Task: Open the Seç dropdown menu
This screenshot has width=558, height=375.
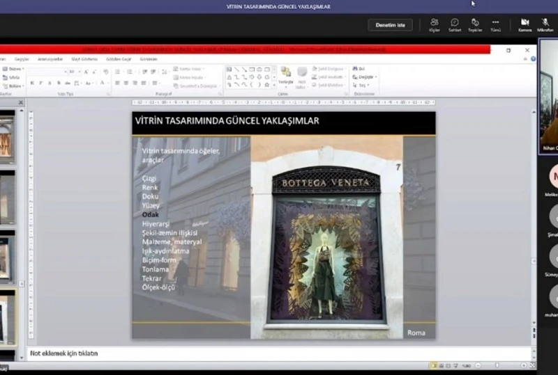Action: 363,86
